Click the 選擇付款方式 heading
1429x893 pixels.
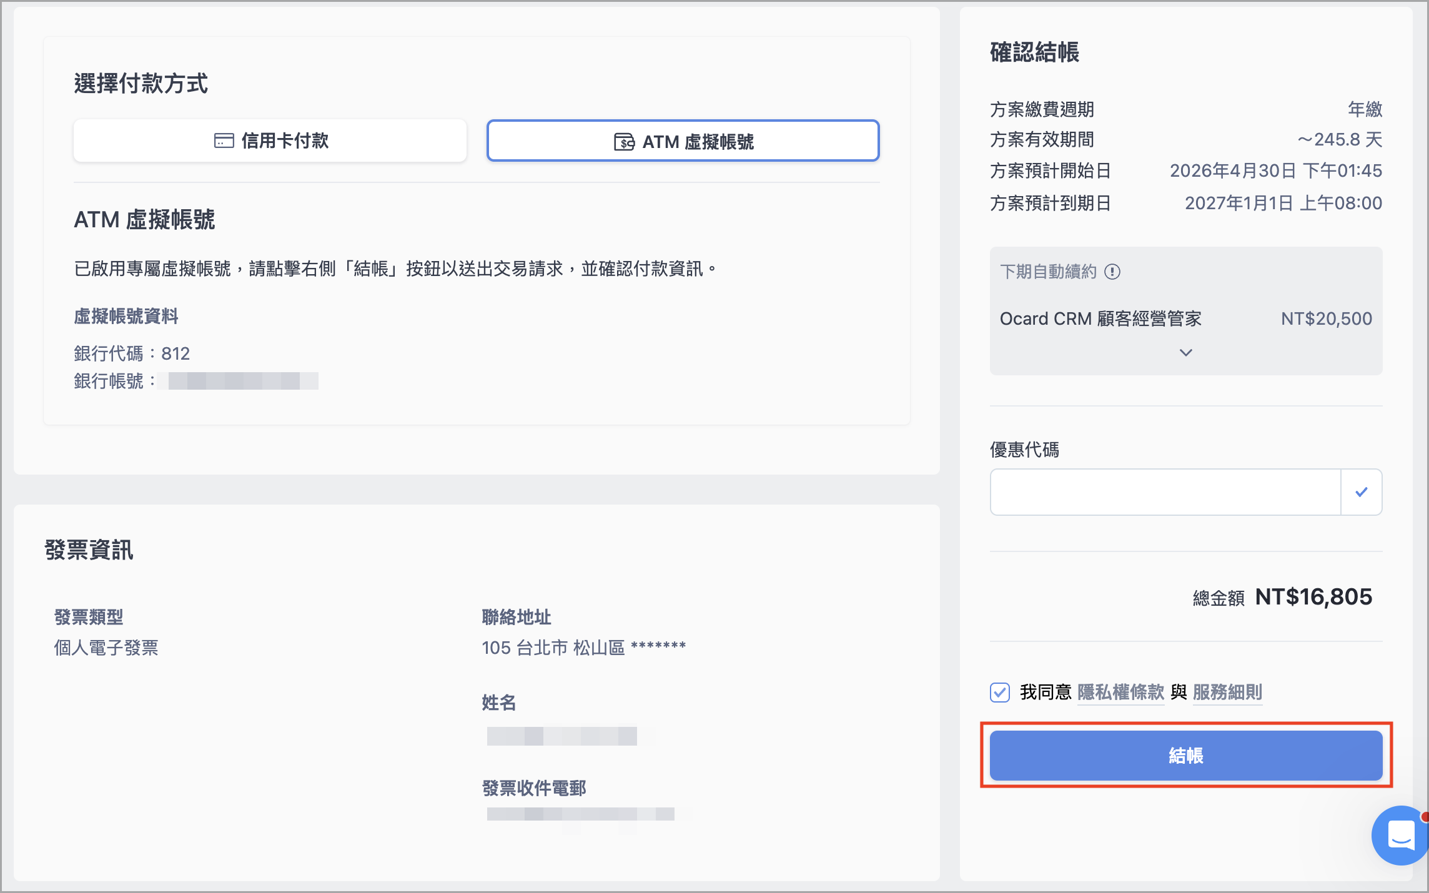pyautogui.click(x=141, y=83)
